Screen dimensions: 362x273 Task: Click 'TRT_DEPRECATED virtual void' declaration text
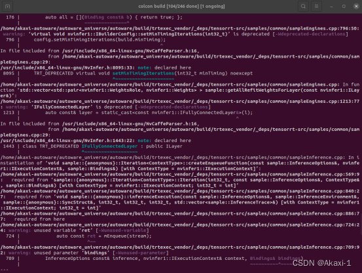click(72, 73)
